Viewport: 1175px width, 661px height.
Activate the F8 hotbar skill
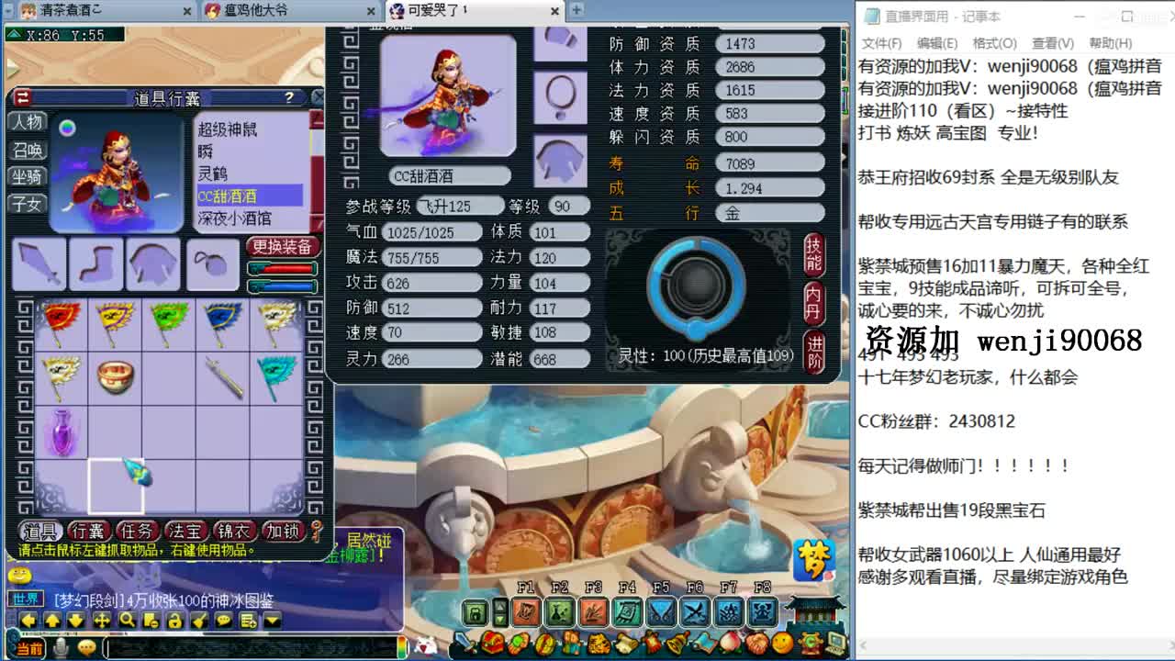(x=763, y=611)
